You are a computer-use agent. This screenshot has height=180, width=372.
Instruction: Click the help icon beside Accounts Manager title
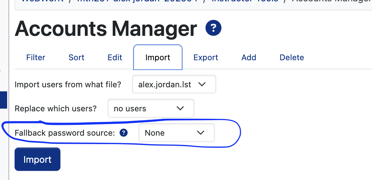coord(213,28)
